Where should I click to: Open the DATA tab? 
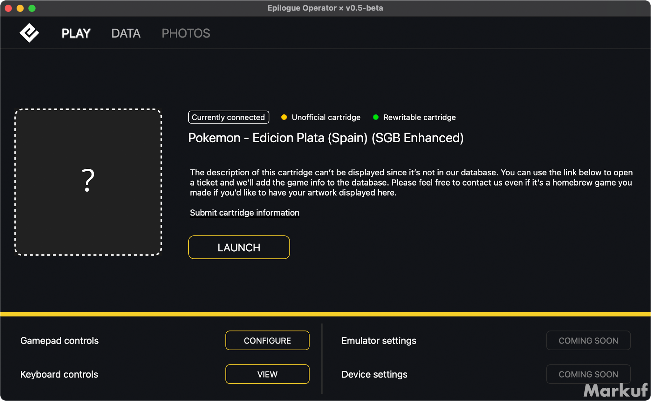click(x=126, y=33)
